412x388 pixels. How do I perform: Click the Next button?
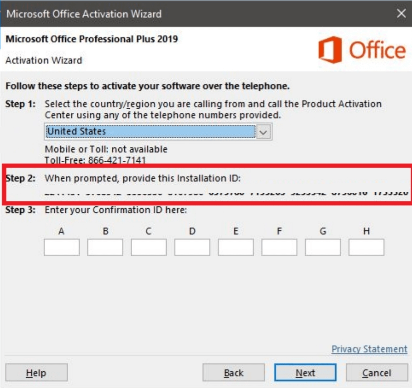click(305, 372)
